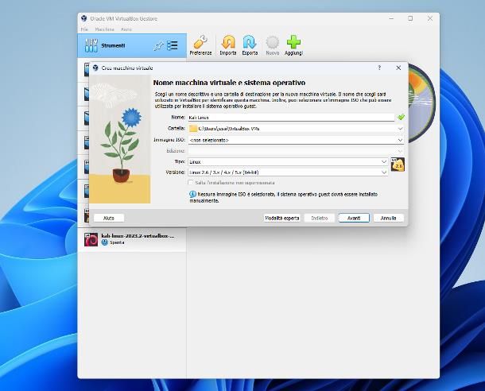Open the Macchina menu
Screen dimensions: 485x391
coord(104,29)
